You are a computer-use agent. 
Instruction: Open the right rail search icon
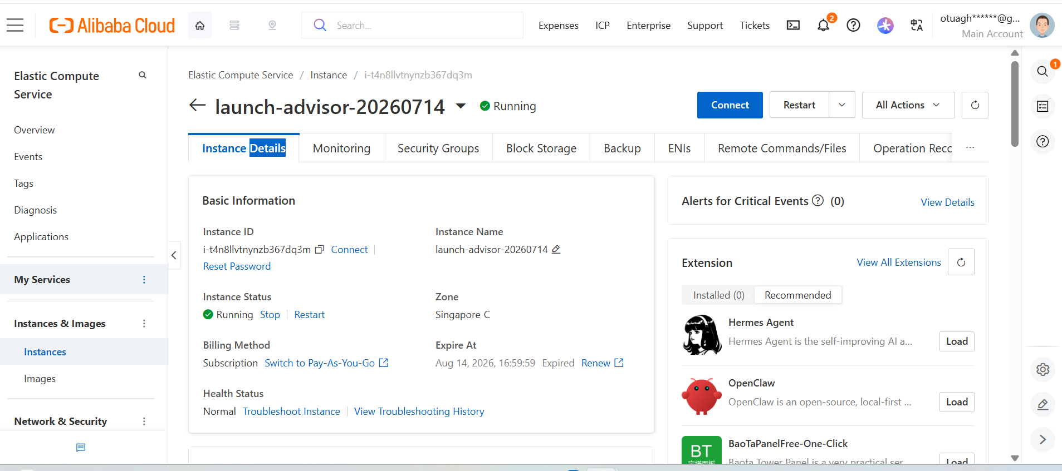[1043, 71]
